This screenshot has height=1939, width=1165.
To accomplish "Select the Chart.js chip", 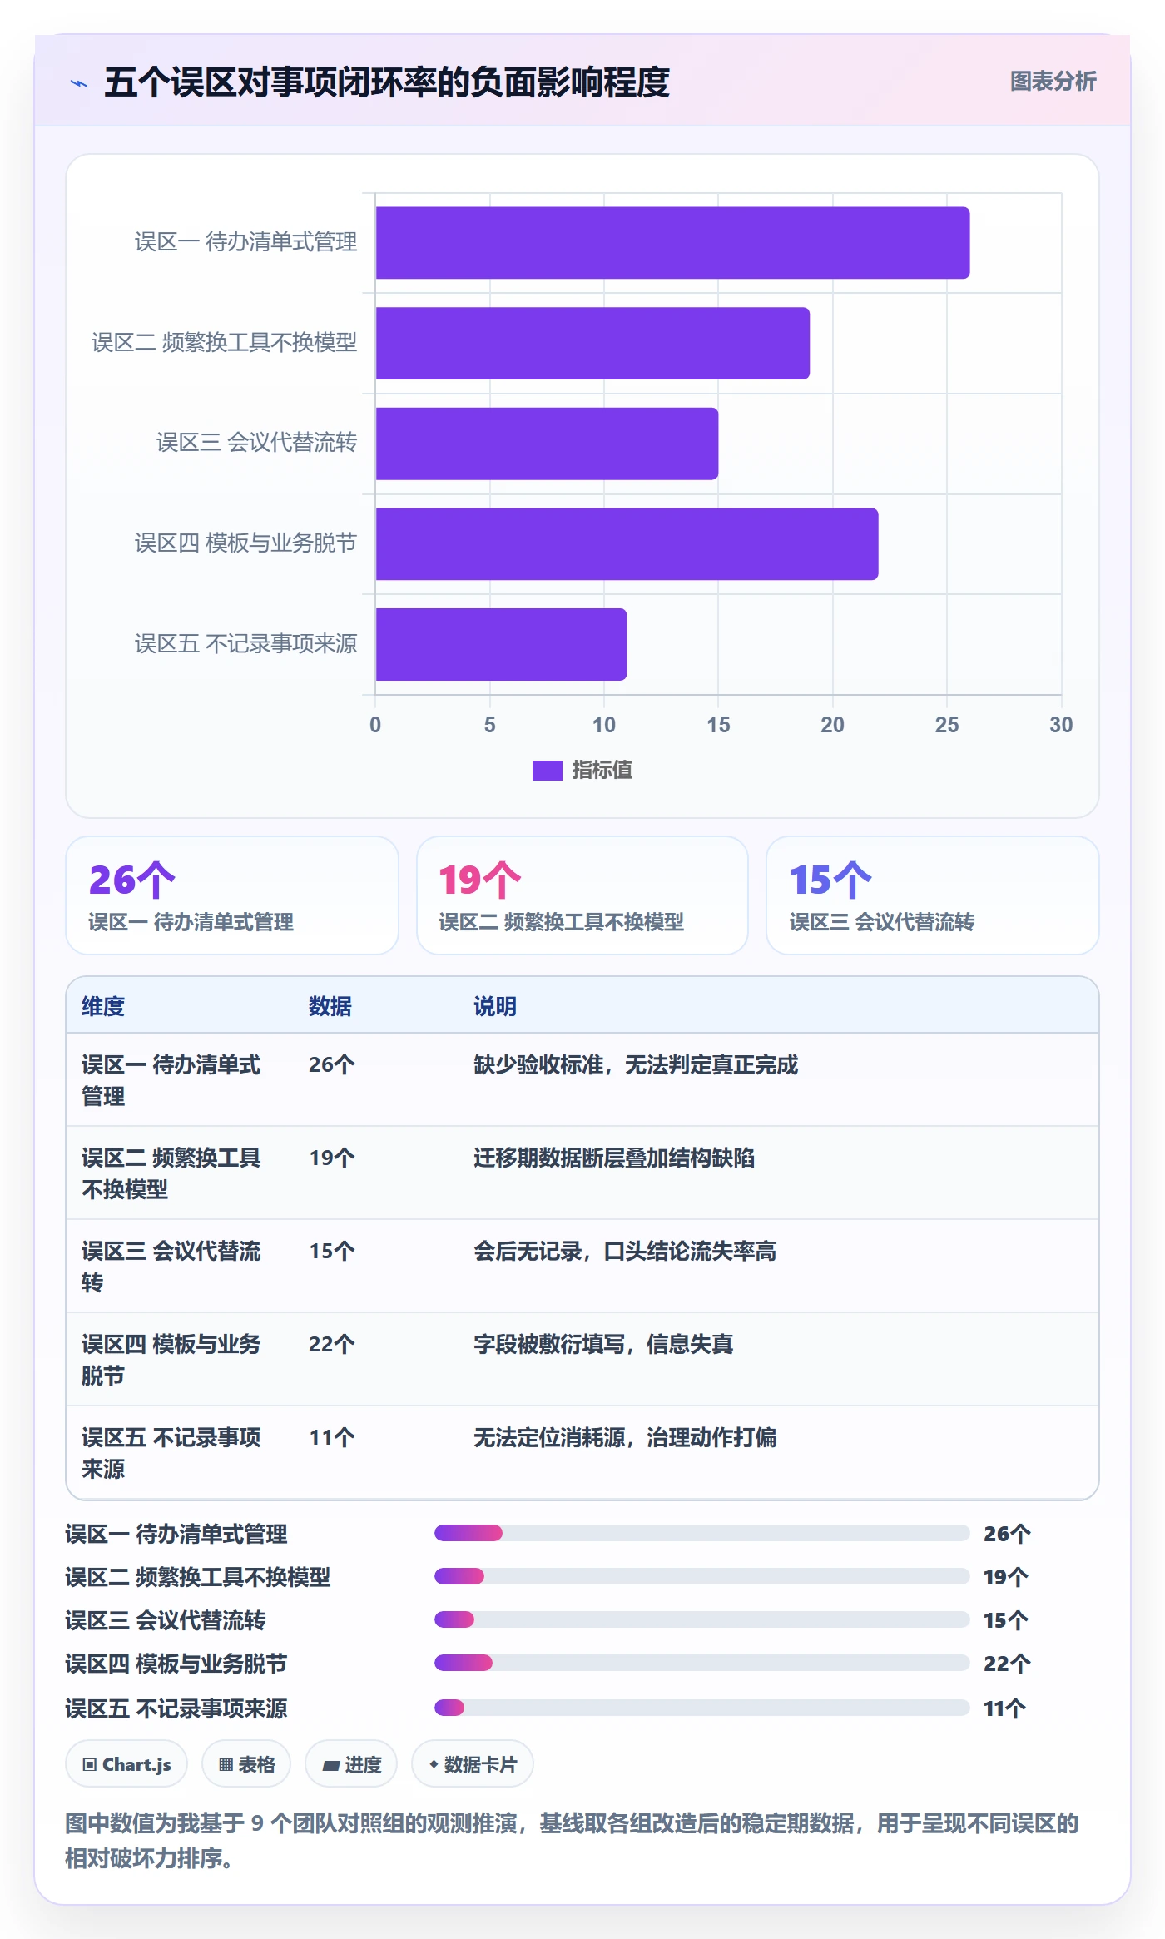I will [126, 1764].
